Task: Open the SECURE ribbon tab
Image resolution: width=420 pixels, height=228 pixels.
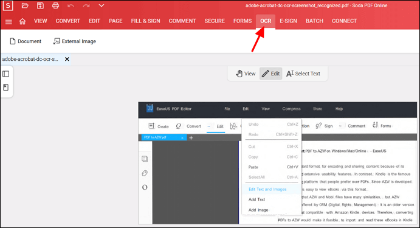Action: (x=215, y=21)
